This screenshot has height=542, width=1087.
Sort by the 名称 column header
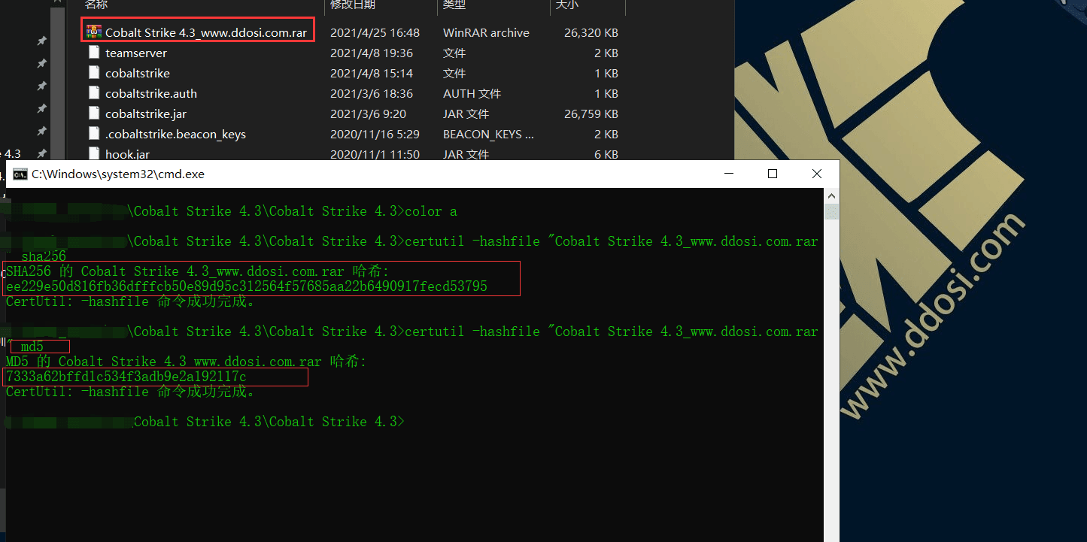96,5
